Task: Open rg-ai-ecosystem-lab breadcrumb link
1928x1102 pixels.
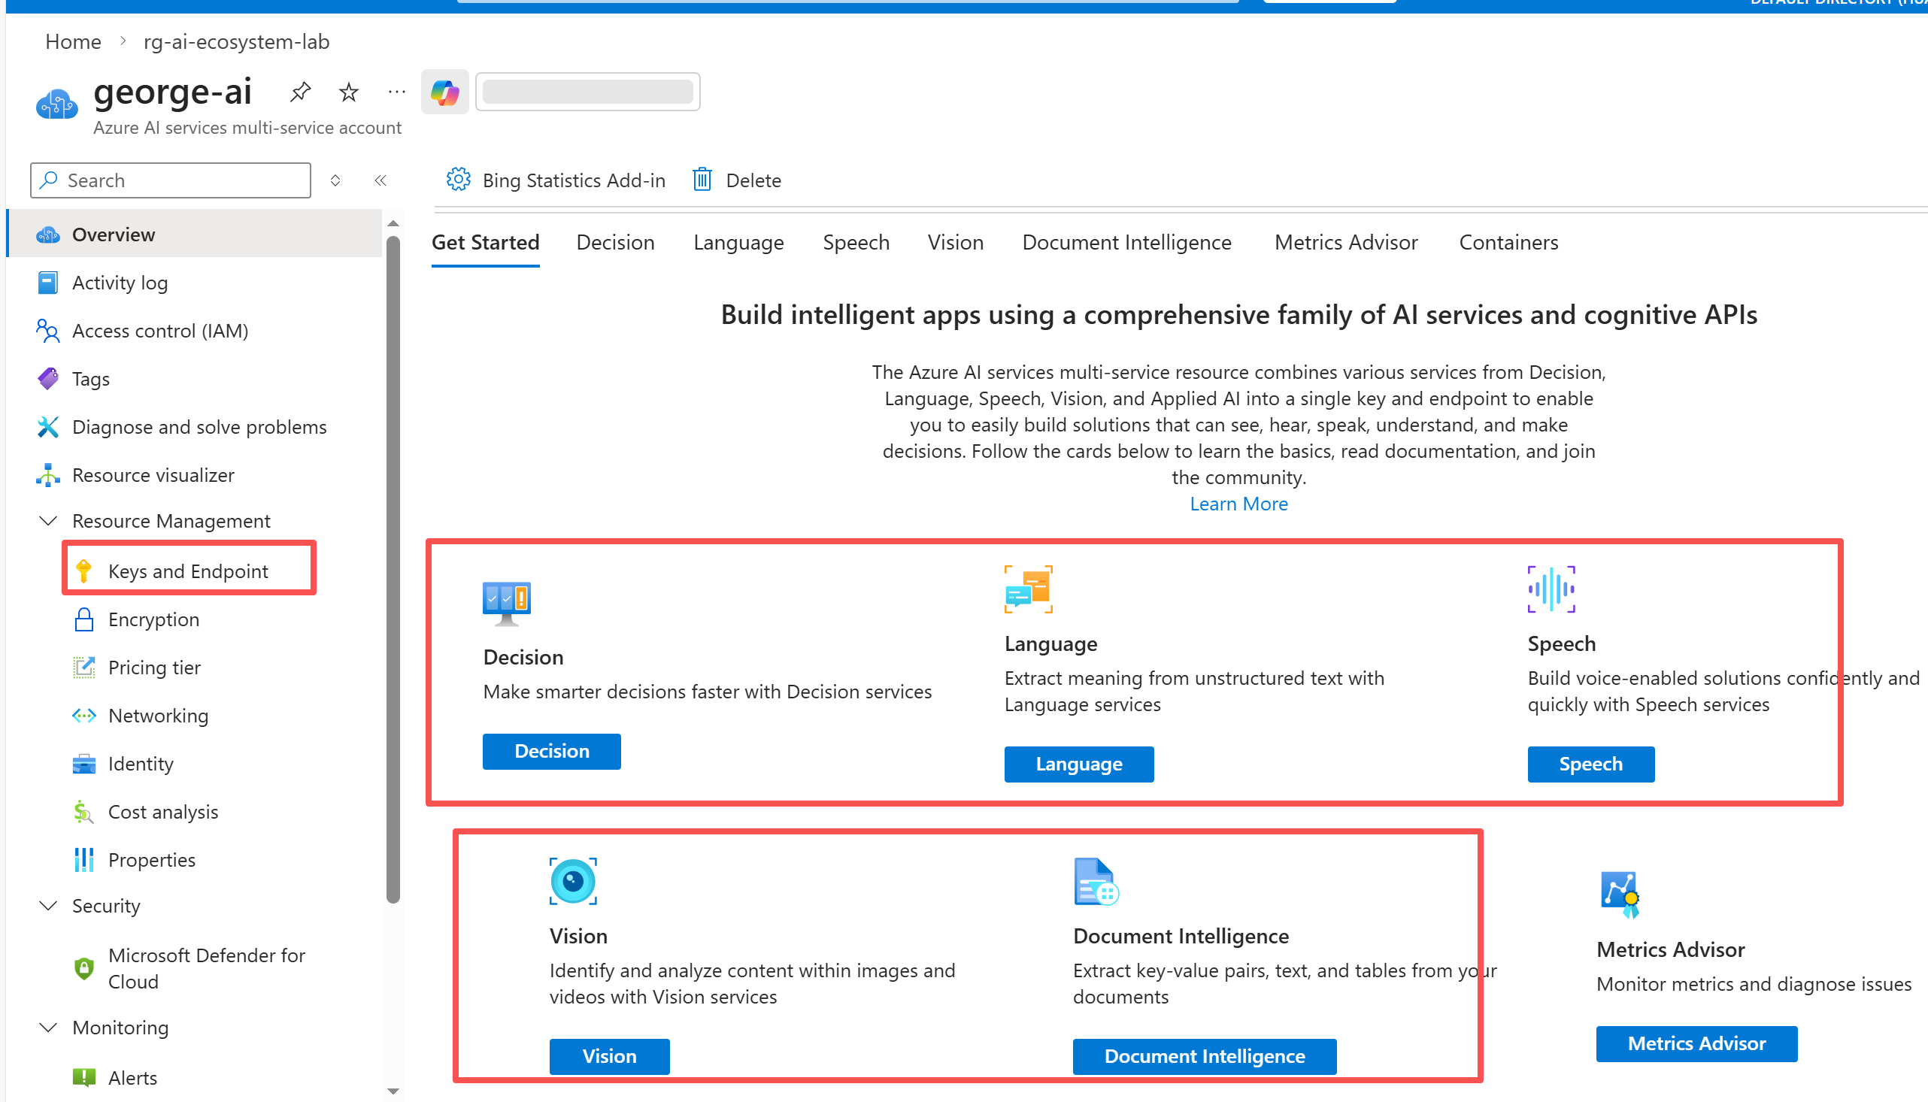Action: pyautogui.click(x=236, y=41)
